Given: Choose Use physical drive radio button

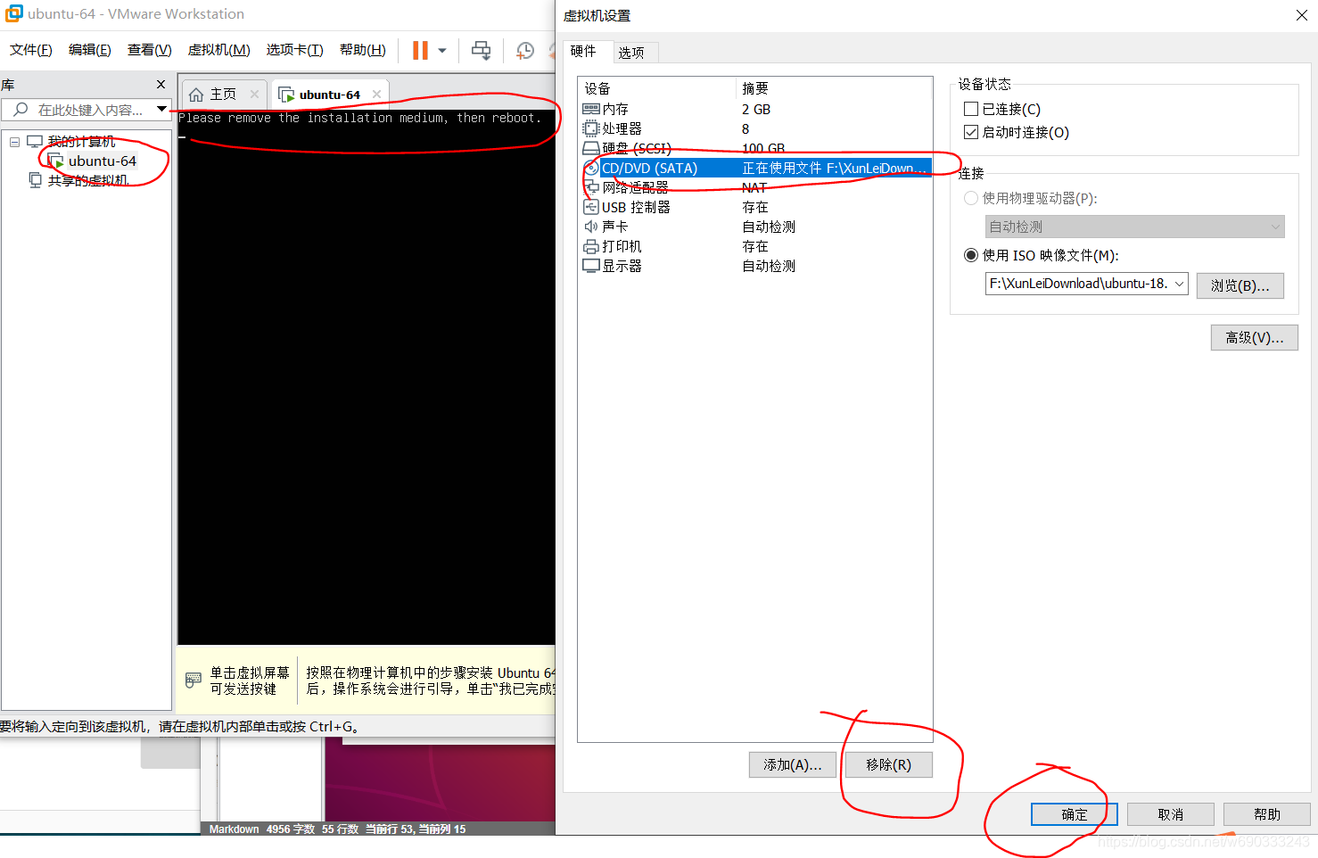Looking at the screenshot, I should pos(971,198).
